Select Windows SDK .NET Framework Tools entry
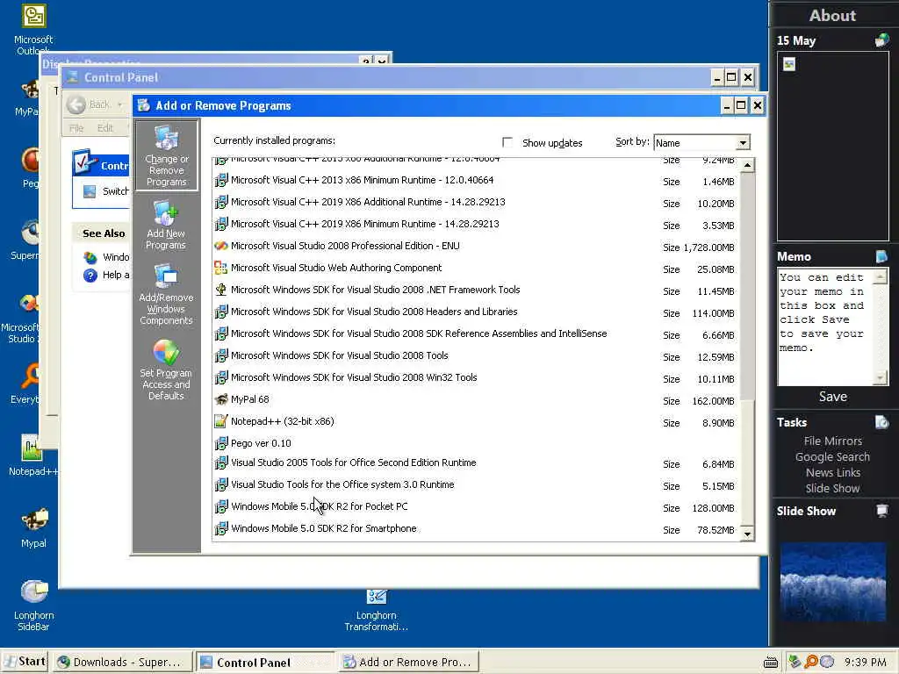 pyautogui.click(x=475, y=290)
